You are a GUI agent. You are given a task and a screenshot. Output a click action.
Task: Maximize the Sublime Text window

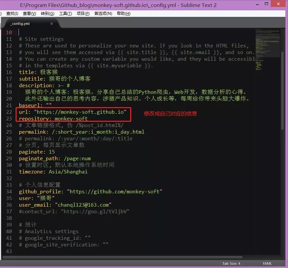266,4
